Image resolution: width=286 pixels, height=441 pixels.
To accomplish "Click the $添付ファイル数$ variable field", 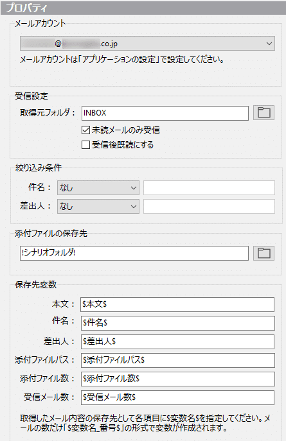I will click(177, 379).
